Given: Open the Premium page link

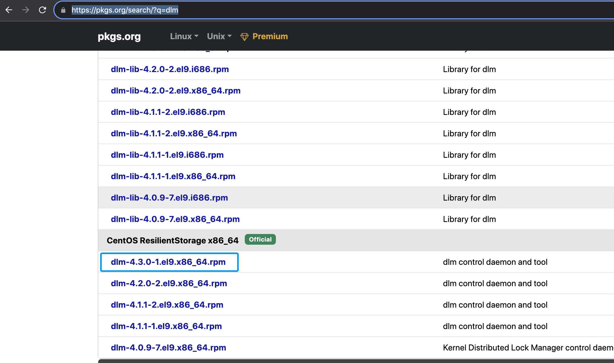Looking at the screenshot, I should point(270,36).
